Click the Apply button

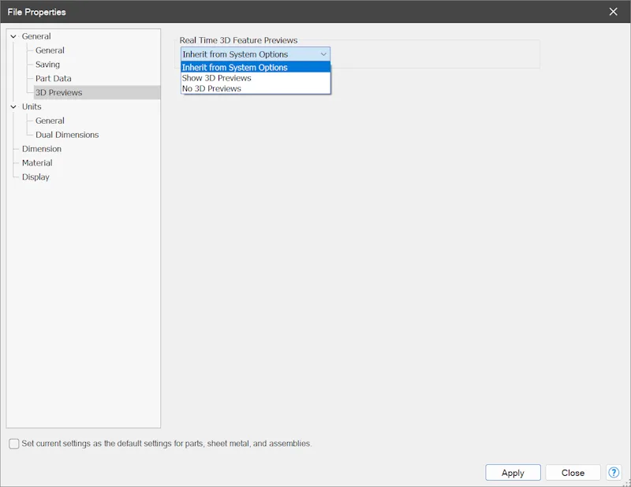coord(513,473)
